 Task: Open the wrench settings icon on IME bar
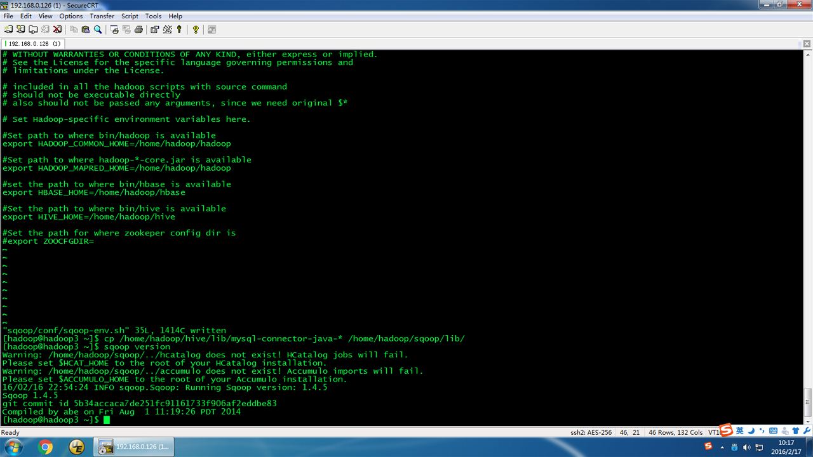806,430
